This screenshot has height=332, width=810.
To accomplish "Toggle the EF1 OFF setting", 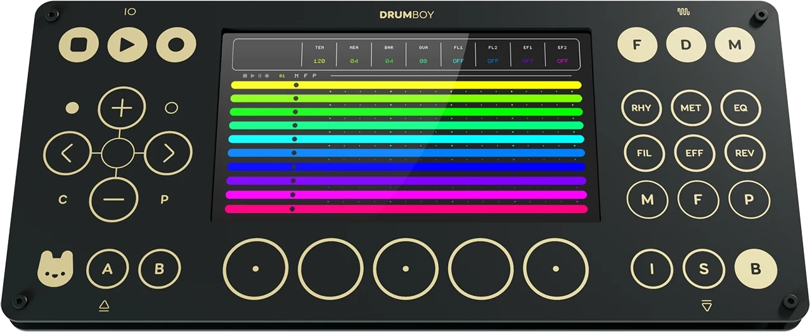I will point(528,61).
